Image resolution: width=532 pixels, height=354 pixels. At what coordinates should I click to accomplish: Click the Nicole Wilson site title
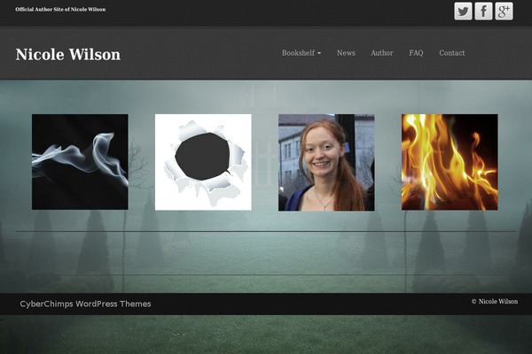coord(68,55)
